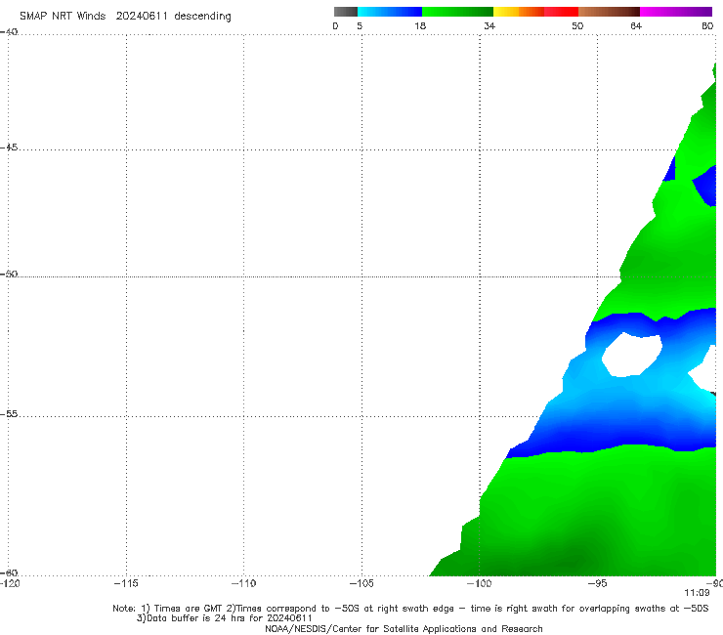723x635 pixels.
Task: Click the 'SMAP NRT Winds 20240611 descending' title
Action: [125, 16]
